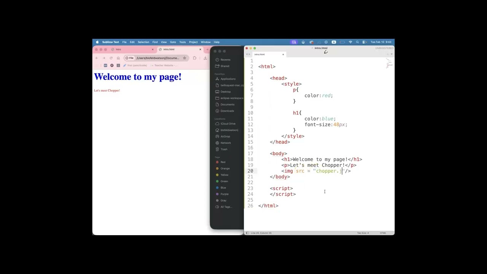Click the Sublime tab history back arrow

(247, 54)
